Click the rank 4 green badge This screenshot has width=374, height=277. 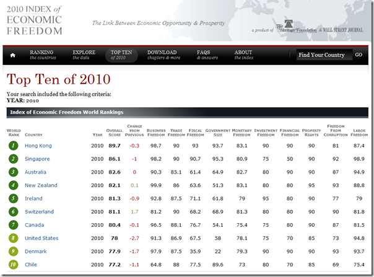tap(14, 185)
